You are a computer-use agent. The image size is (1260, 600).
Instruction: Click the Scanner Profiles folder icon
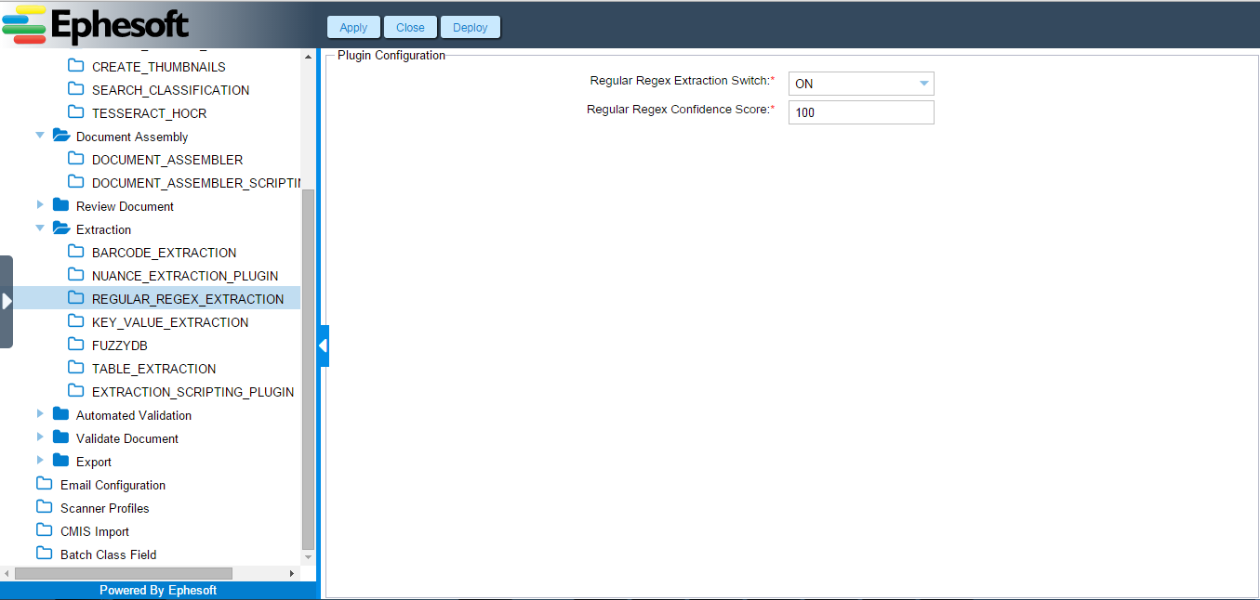(x=45, y=507)
